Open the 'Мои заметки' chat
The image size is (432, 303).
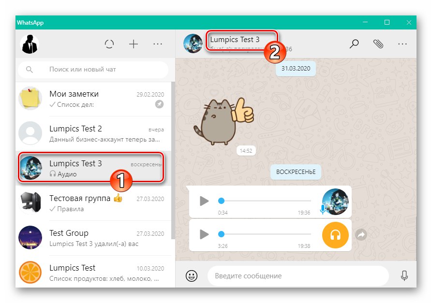[93, 99]
